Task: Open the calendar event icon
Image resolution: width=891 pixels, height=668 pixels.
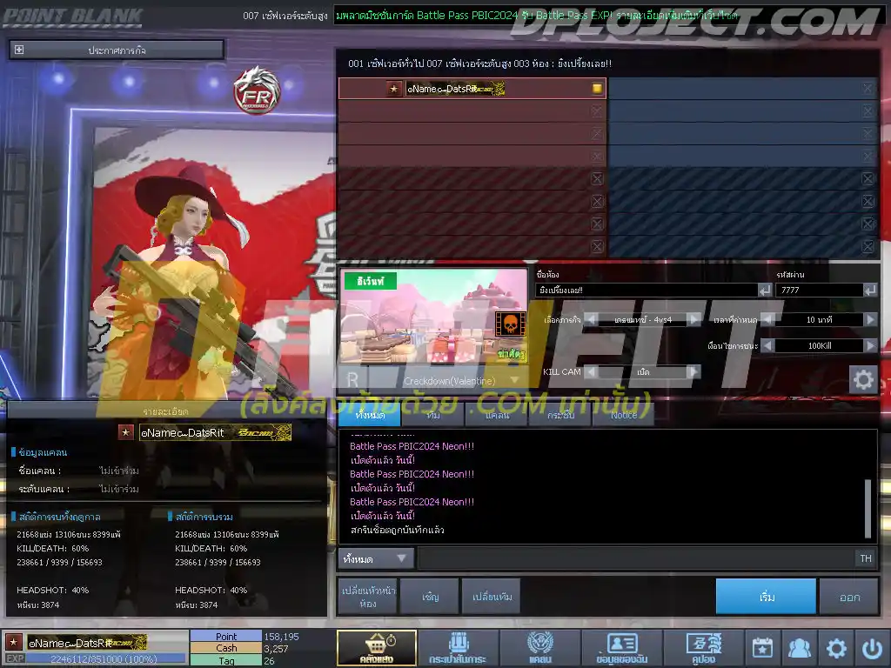Action: 762,647
